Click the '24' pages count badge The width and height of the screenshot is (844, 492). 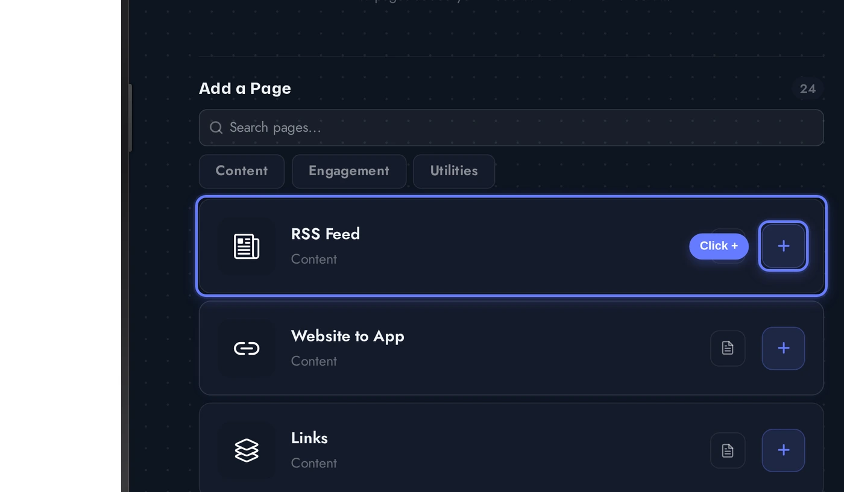coord(807,89)
